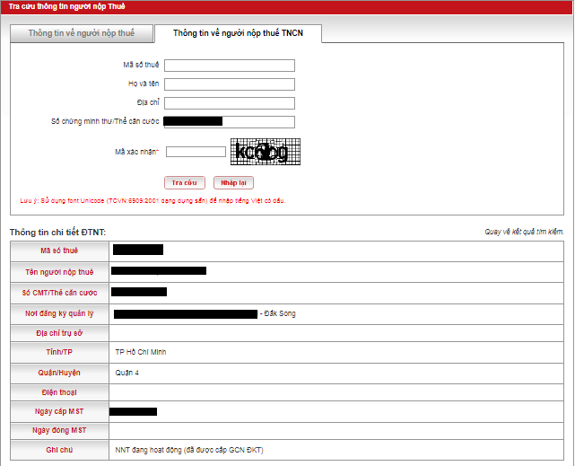This screenshot has width=575, height=466.
Task: Click the 'Quận 4' value
Action: click(126, 373)
